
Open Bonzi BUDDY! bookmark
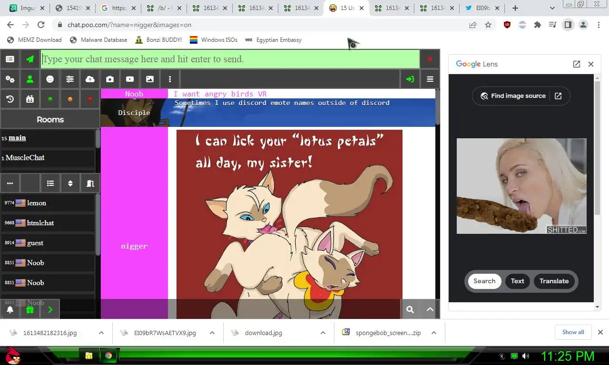(x=158, y=40)
